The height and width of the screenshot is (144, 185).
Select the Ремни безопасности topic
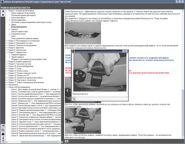click(x=19, y=27)
